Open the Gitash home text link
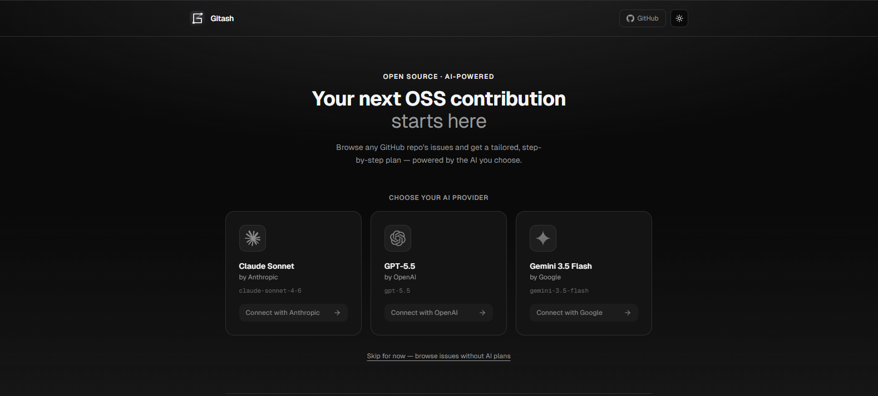The height and width of the screenshot is (396, 878). coord(222,18)
